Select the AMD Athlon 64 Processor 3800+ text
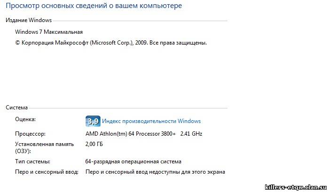 (131, 134)
